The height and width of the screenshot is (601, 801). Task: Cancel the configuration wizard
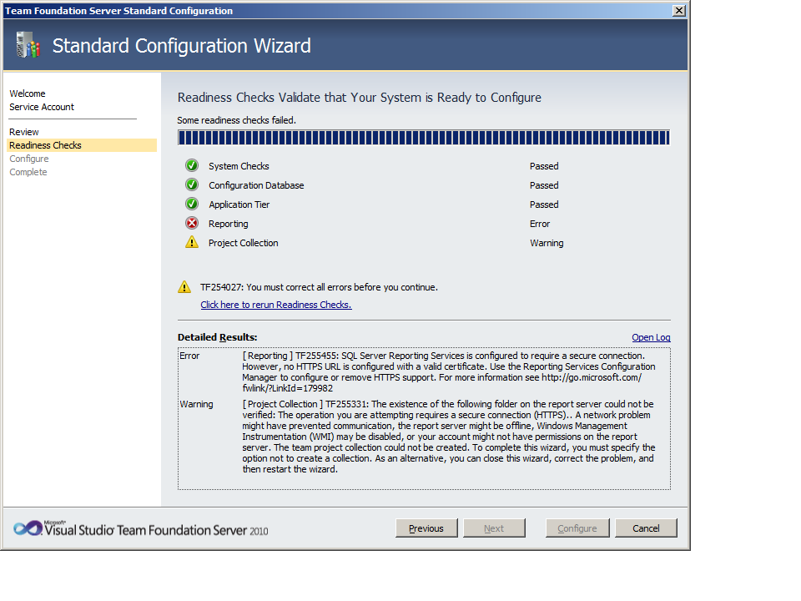click(x=646, y=528)
